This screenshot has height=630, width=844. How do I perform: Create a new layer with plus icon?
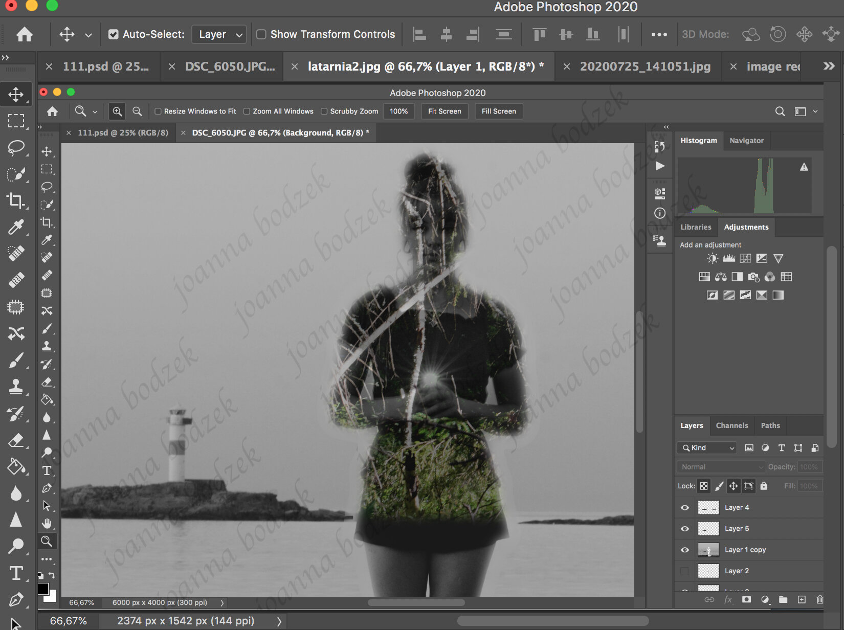(802, 599)
